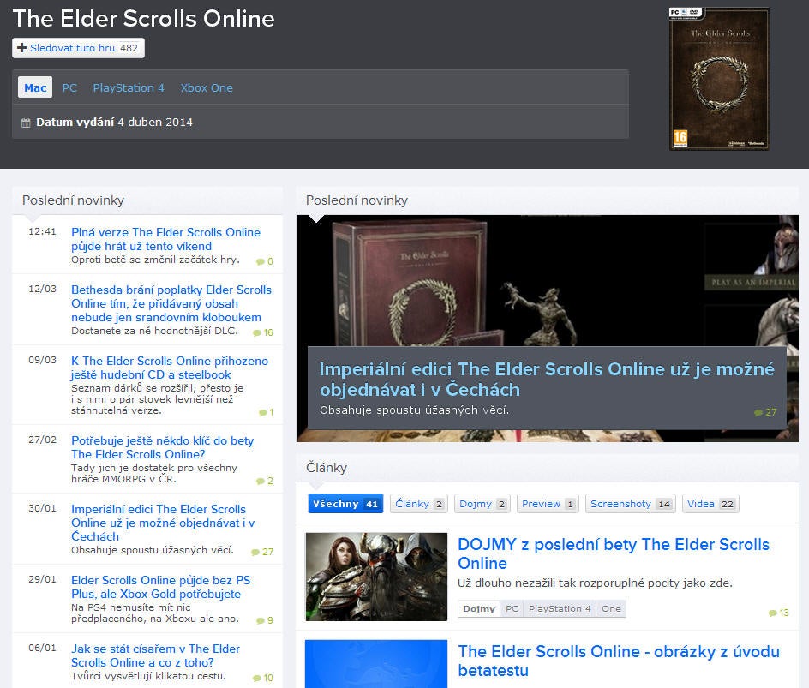
Task: Select the Mac platform tab
Action: click(x=35, y=87)
